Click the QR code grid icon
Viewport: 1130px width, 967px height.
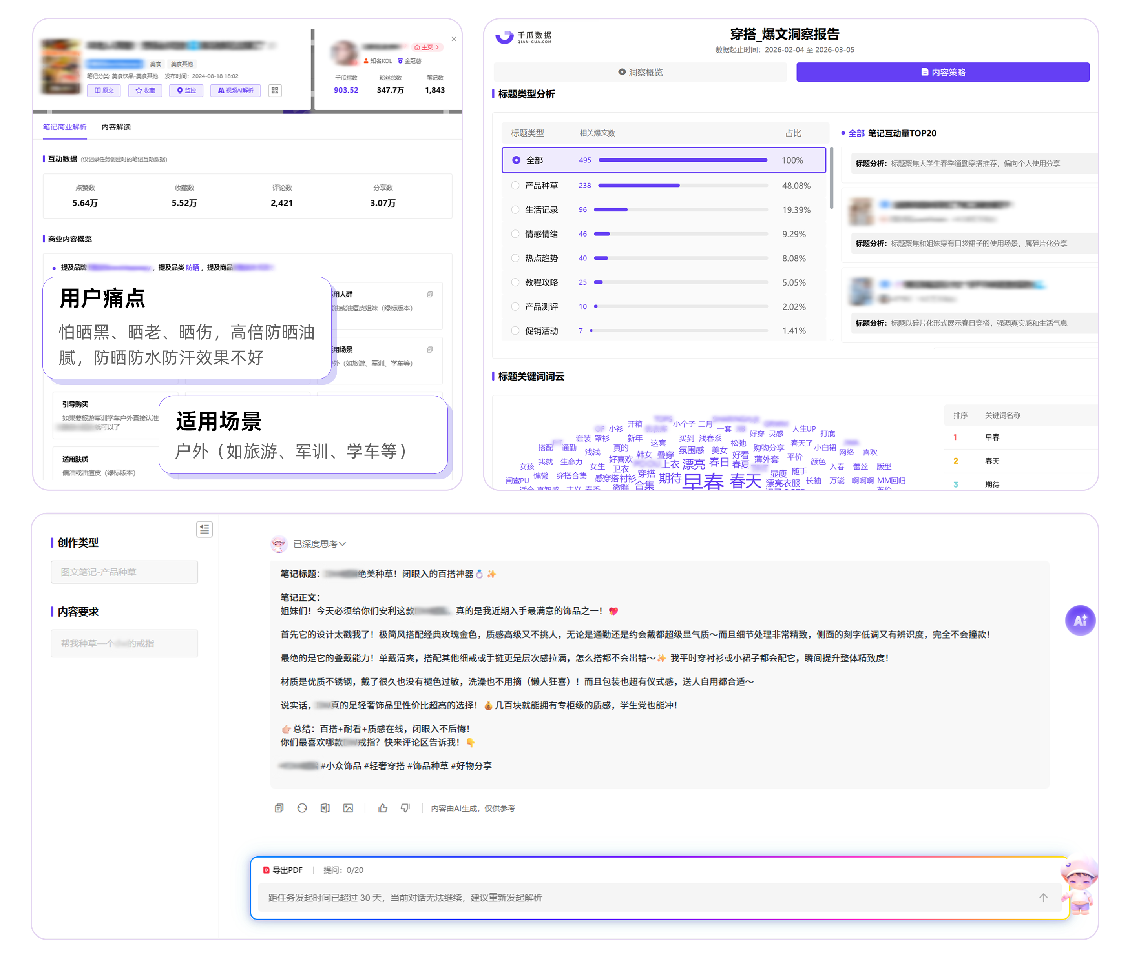pyautogui.click(x=275, y=91)
